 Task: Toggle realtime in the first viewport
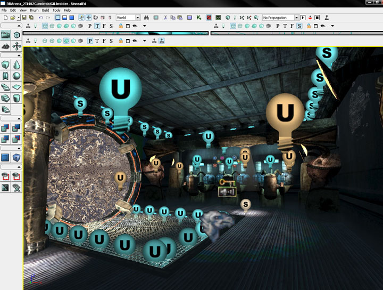coord(28,26)
